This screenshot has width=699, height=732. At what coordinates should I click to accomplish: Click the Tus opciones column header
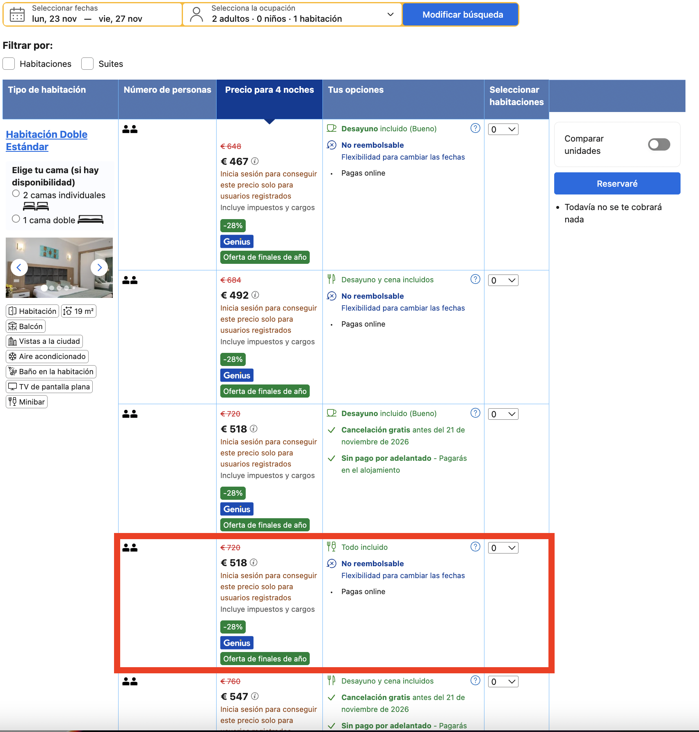tap(403, 99)
